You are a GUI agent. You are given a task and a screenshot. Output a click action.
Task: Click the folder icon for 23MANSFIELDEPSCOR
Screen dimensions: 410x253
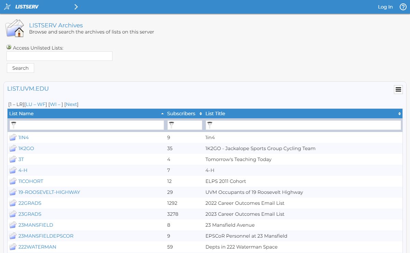(x=13, y=236)
